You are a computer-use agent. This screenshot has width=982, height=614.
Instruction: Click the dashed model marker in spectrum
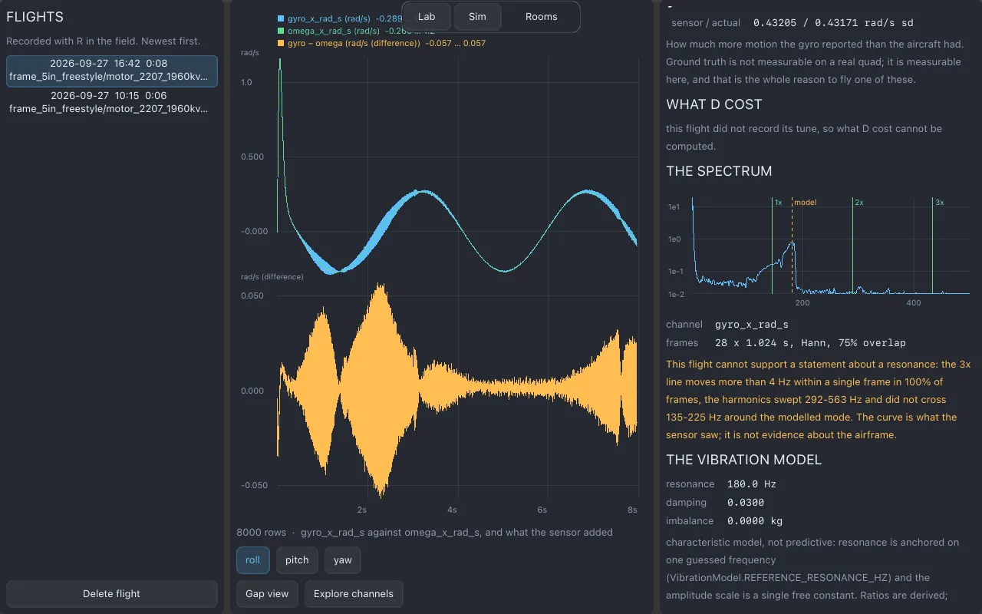click(792, 246)
